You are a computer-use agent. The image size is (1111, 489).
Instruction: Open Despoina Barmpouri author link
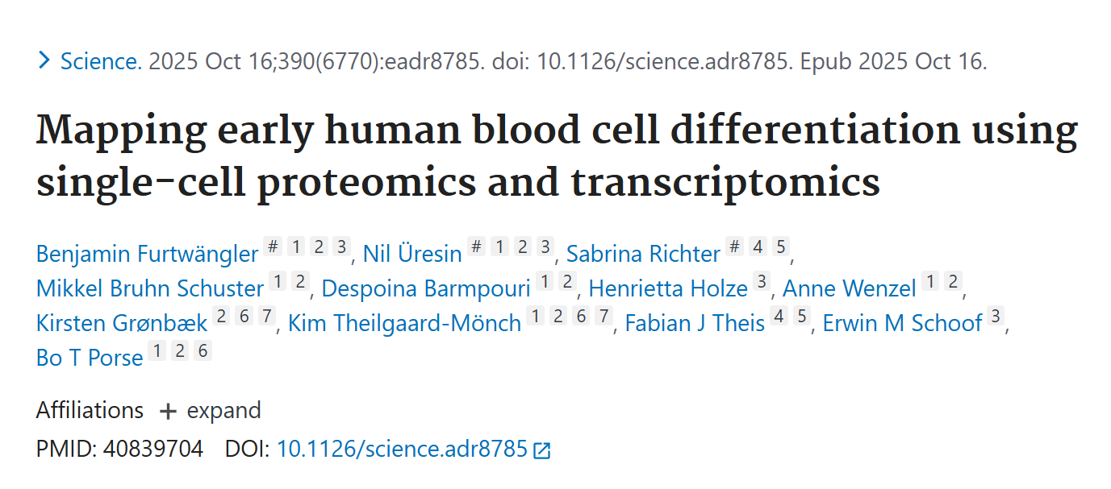tap(426, 288)
